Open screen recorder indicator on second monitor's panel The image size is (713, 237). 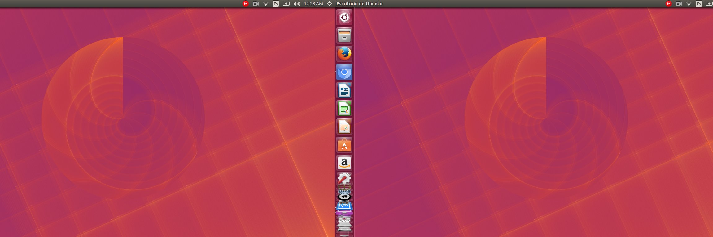(679, 4)
